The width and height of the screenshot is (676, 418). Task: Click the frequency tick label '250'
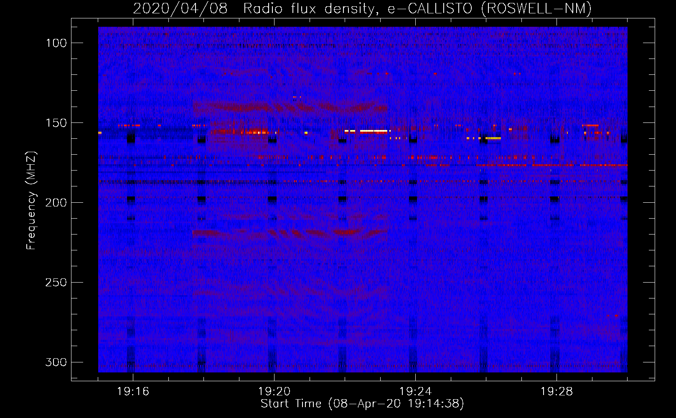(56, 283)
